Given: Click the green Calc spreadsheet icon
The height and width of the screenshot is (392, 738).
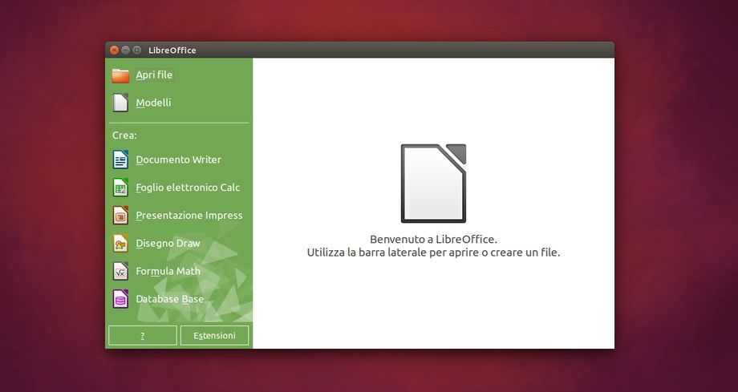Looking at the screenshot, I should pyautogui.click(x=120, y=188).
